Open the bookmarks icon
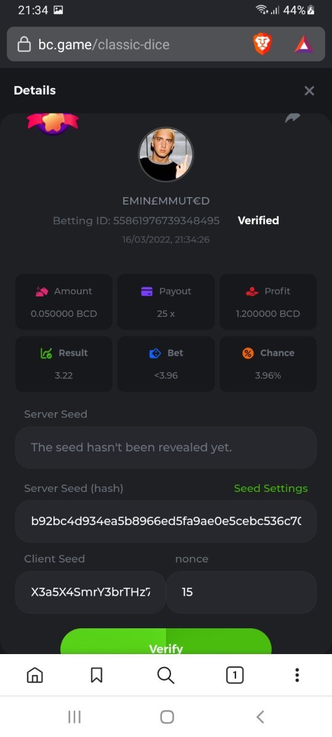Viewport: 332px width, 737px height. tap(97, 676)
